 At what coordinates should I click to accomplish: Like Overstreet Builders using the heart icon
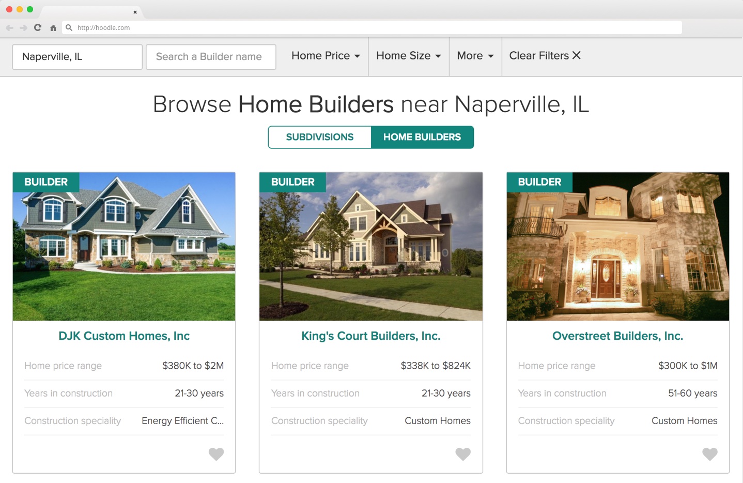click(709, 454)
